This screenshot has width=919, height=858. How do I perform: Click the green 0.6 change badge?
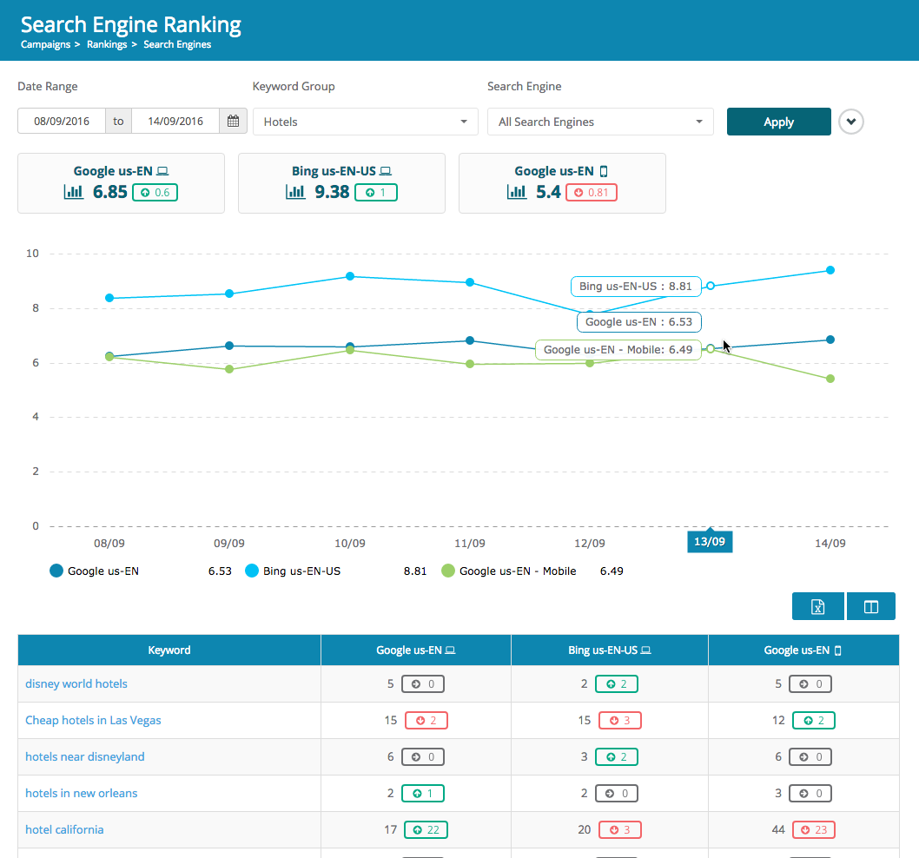coord(155,192)
